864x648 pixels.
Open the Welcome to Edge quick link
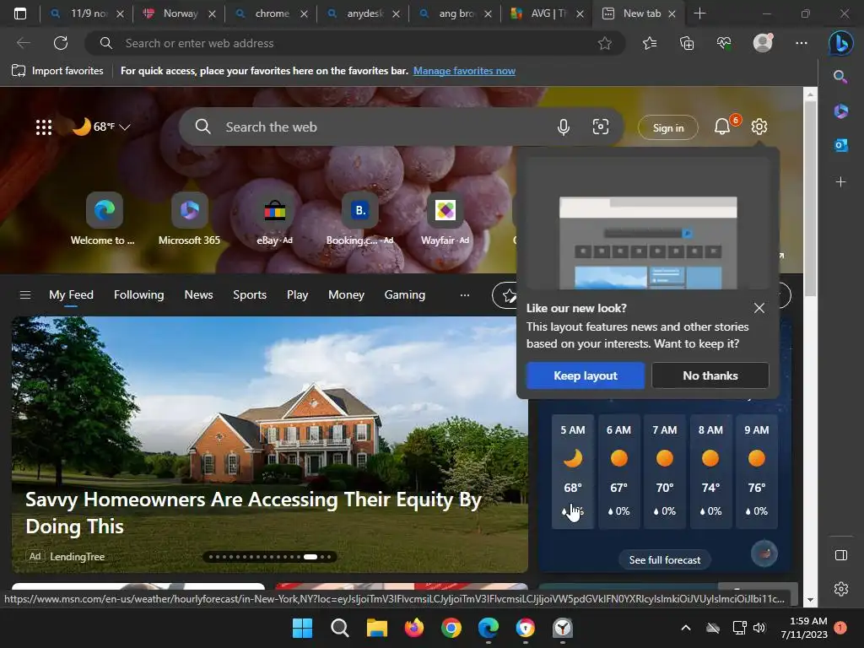tap(103, 219)
